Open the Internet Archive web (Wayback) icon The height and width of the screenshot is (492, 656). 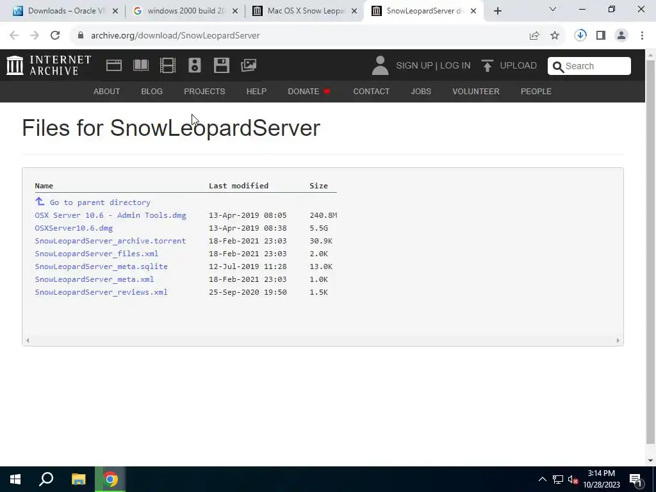pyautogui.click(x=114, y=65)
